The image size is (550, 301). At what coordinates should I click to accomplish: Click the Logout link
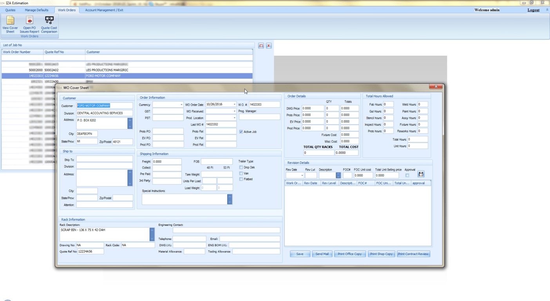pyautogui.click(x=533, y=10)
